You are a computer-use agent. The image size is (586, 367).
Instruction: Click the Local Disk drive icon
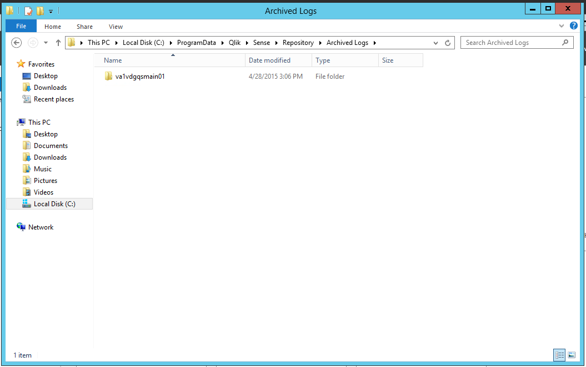pyautogui.click(x=27, y=203)
